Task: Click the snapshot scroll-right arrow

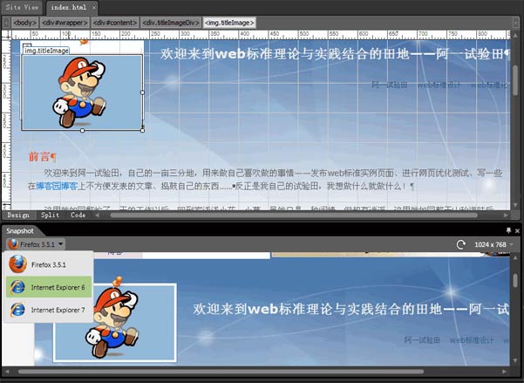Action: [506, 372]
